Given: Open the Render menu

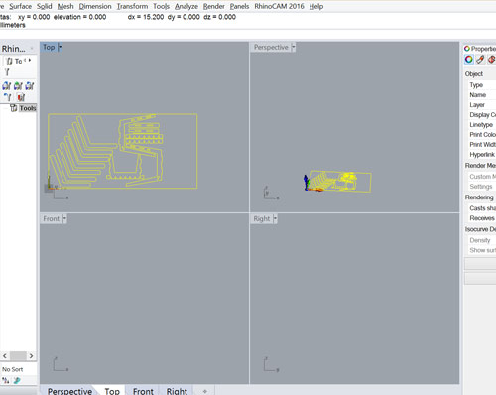Looking at the screenshot, I should pos(214,6).
